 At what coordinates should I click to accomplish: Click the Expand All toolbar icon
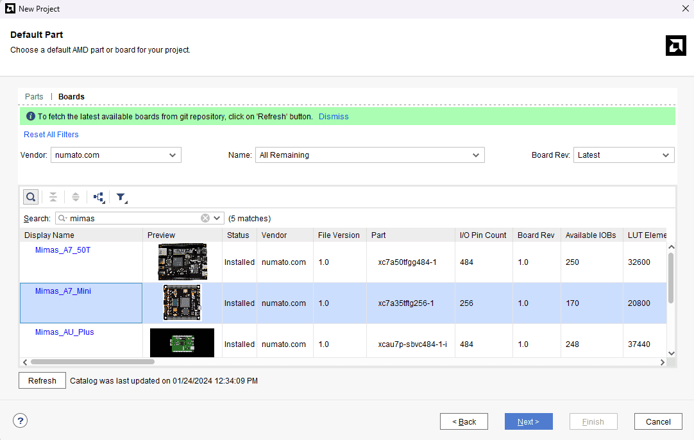click(76, 197)
